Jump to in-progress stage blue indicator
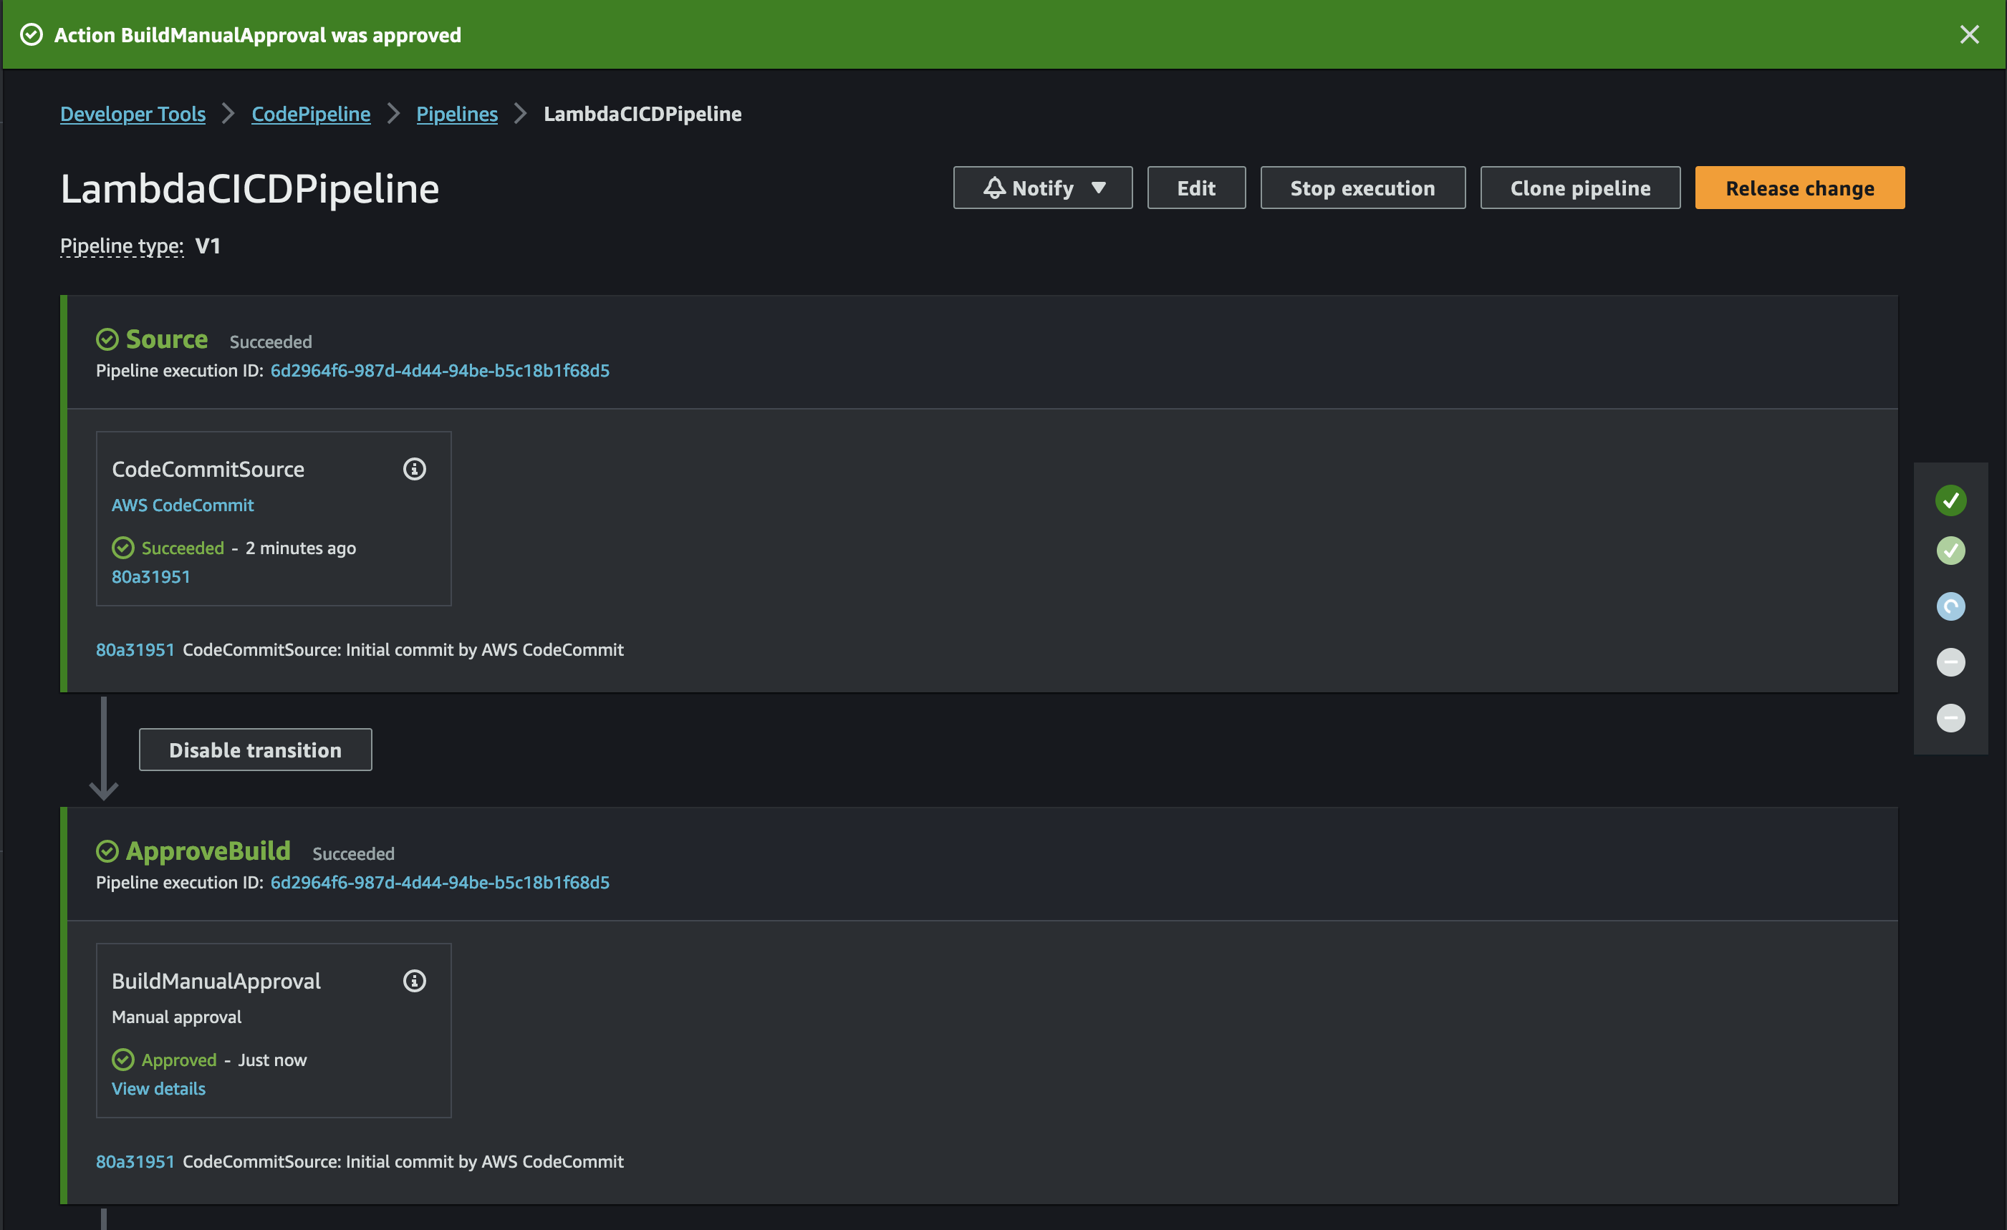 click(x=1951, y=606)
